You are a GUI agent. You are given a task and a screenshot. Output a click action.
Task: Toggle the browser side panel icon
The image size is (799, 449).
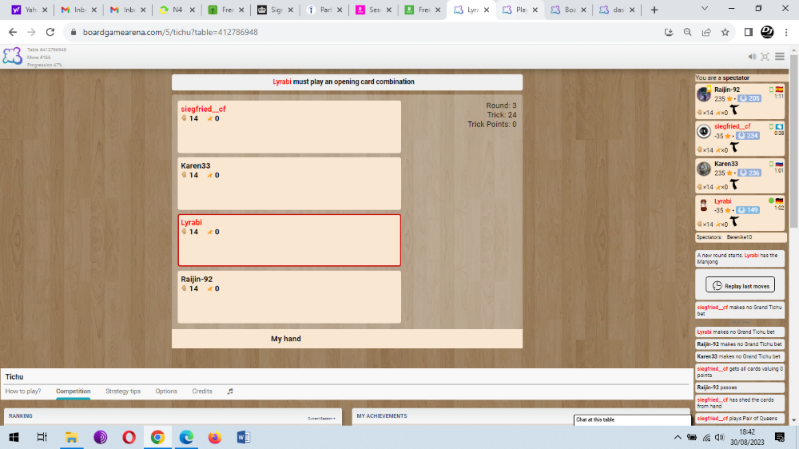point(748,32)
